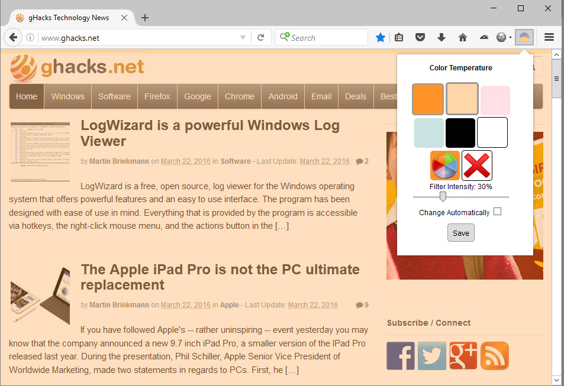The image size is (564, 386).
Task: Open the Email menu item
Action: (321, 96)
